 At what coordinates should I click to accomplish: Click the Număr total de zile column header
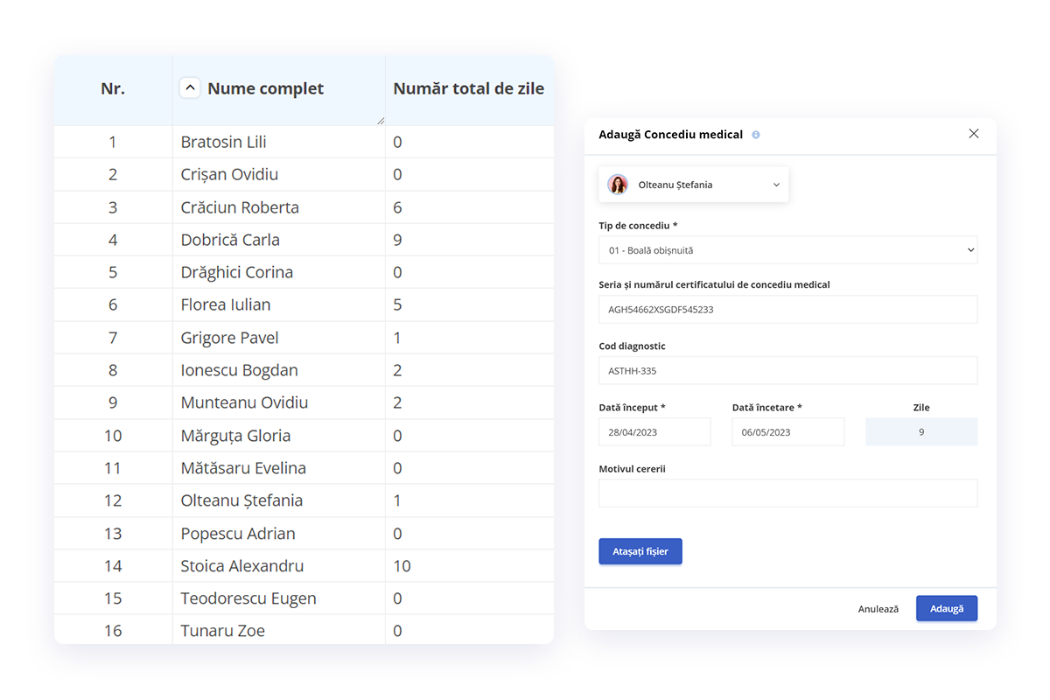[x=469, y=88]
